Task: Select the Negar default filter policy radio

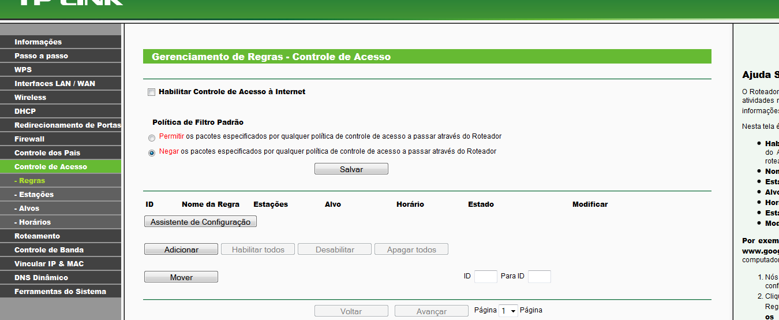Action: (152, 153)
